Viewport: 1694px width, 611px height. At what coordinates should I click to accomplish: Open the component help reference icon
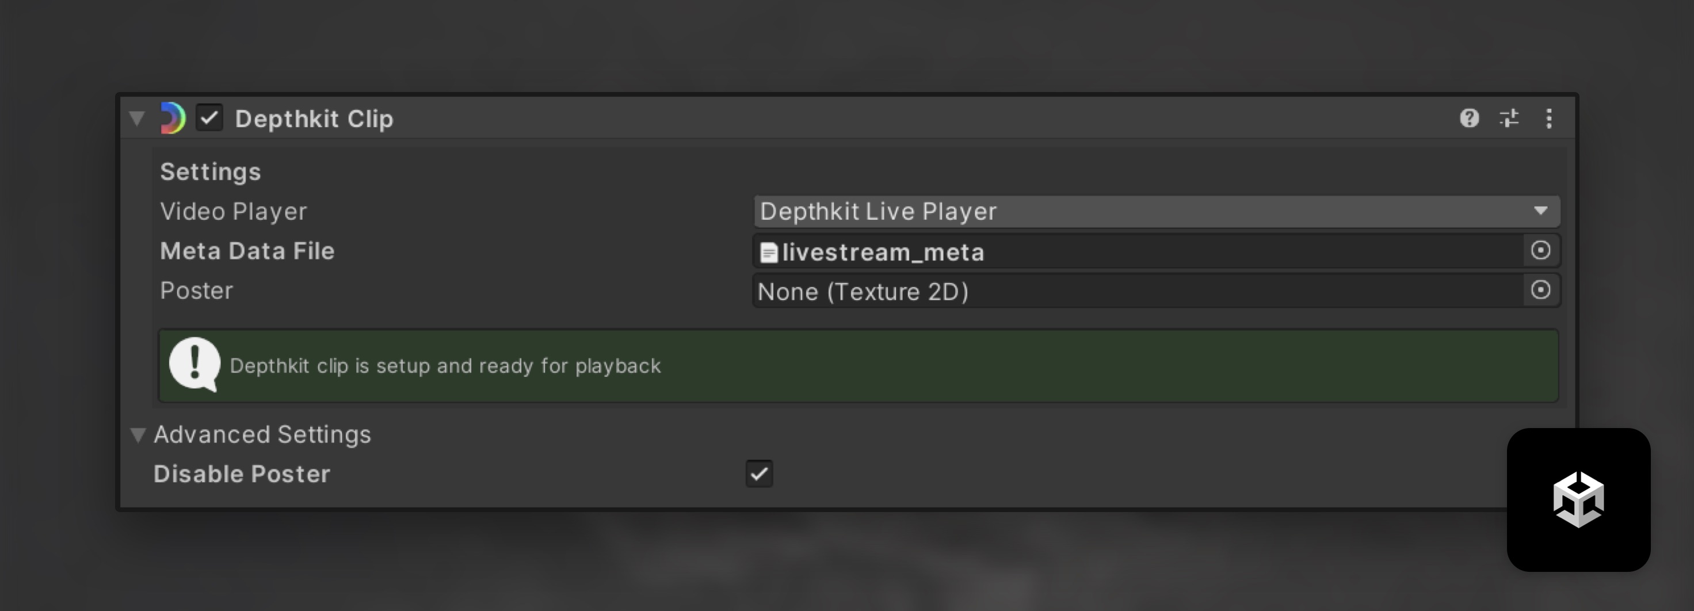pyautogui.click(x=1469, y=119)
